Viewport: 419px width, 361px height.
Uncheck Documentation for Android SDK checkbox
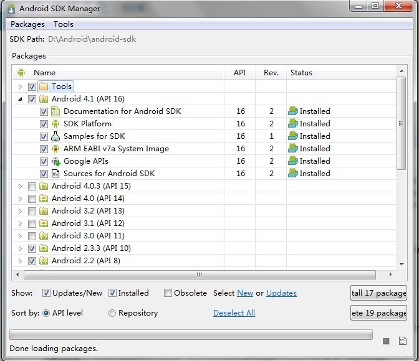coord(44,111)
